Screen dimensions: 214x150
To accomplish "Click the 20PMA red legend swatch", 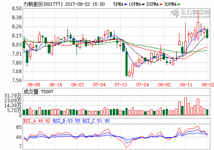I will (x=161, y=5).
